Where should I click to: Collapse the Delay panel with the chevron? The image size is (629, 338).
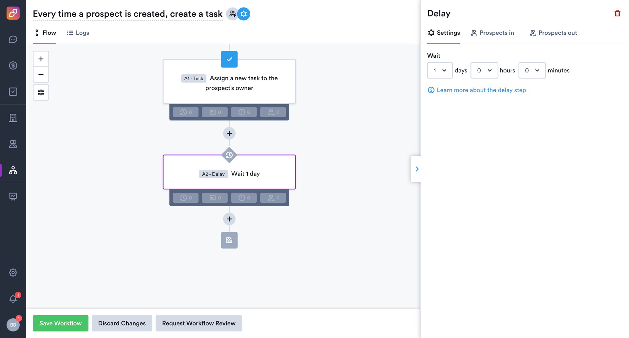[417, 169]
